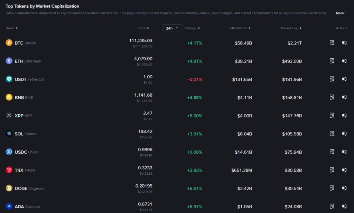The height and width of the screenshot is (213, 354).
Task: Click trade candlestick icon in the ETH row
Action: tap(344, 61)
